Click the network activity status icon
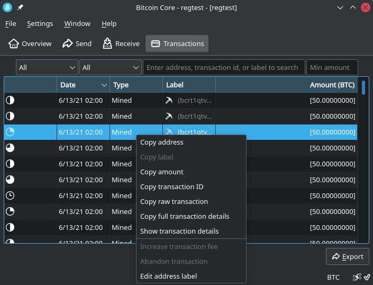Viewport: 373px width, 285px height. (357, 277)
